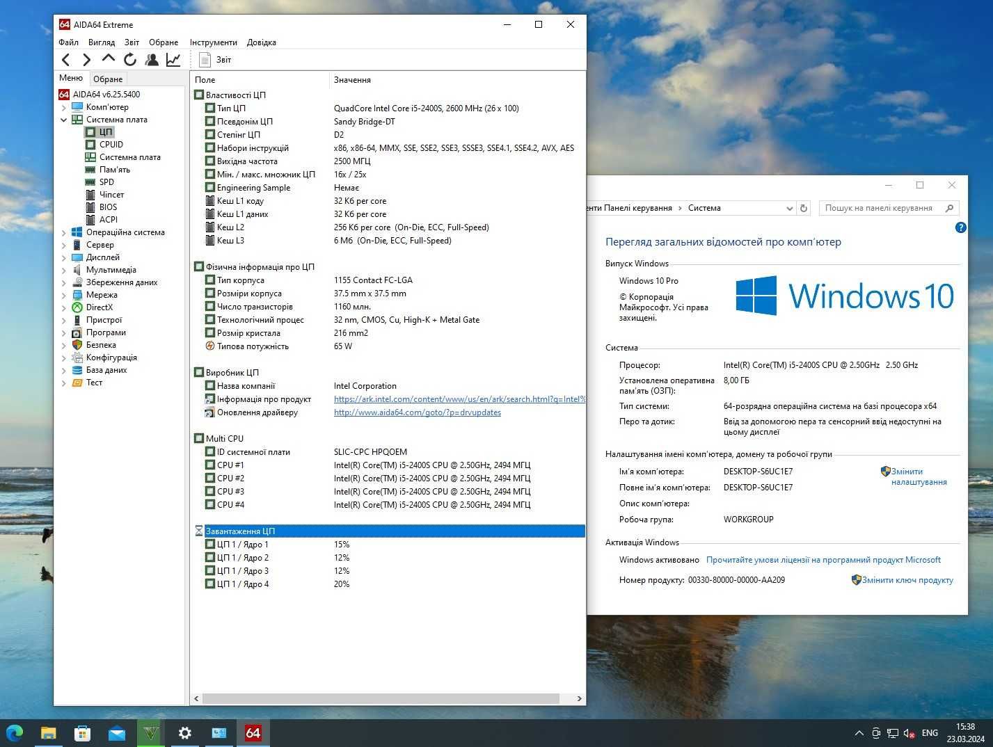993x747 pixels.
Task: Click the volume icon in system tray
Action: point(909,733)
